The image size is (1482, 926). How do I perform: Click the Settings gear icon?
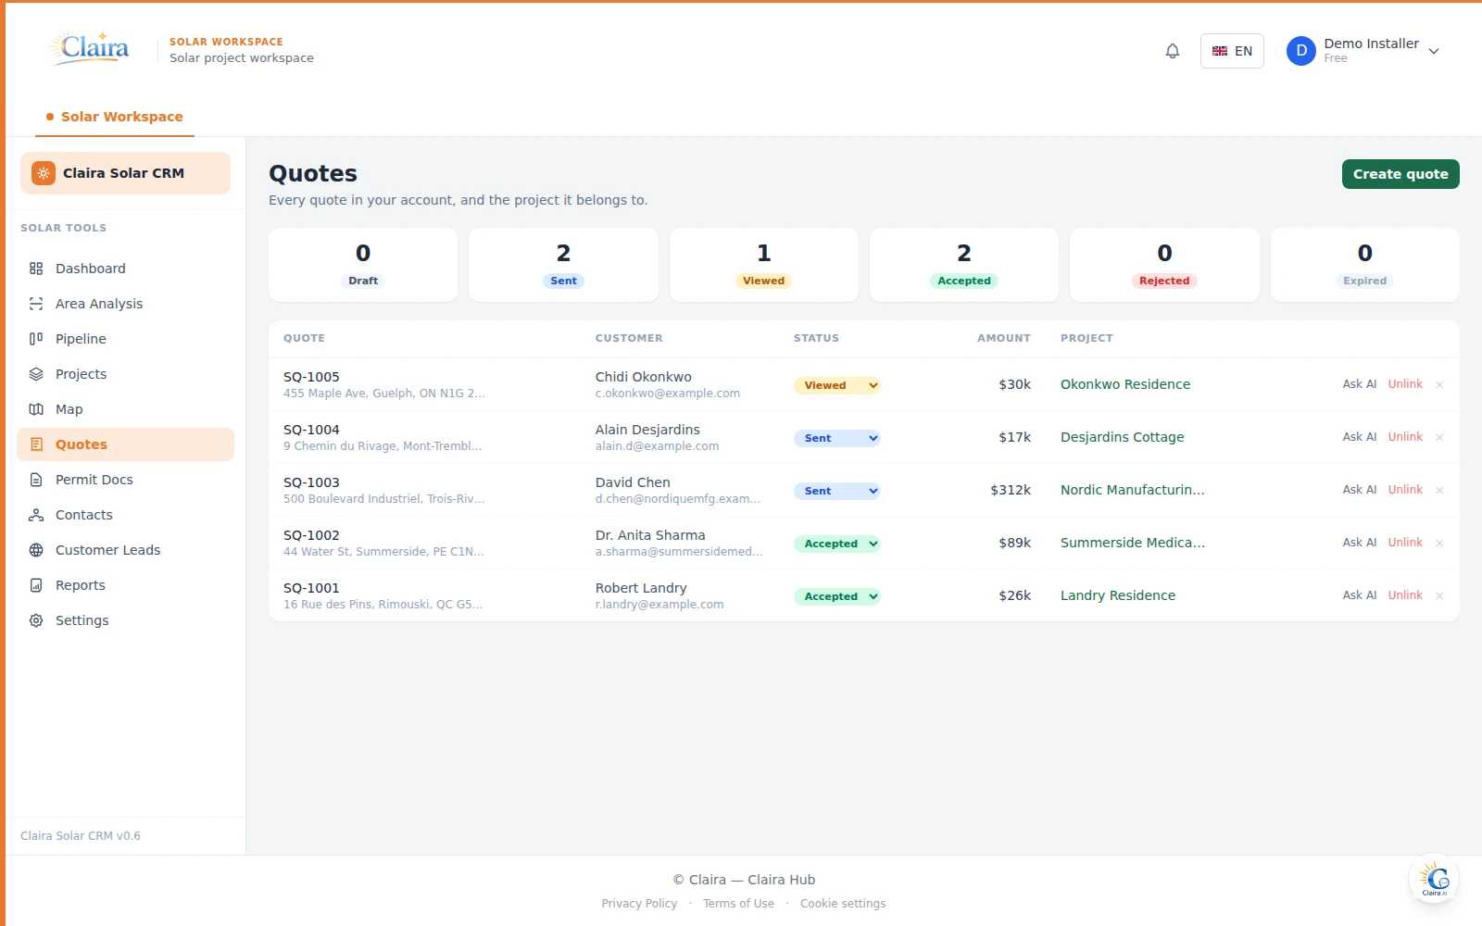[36, 620]
